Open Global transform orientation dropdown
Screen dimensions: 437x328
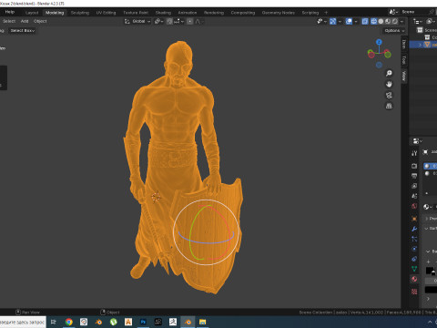[137, 21]
